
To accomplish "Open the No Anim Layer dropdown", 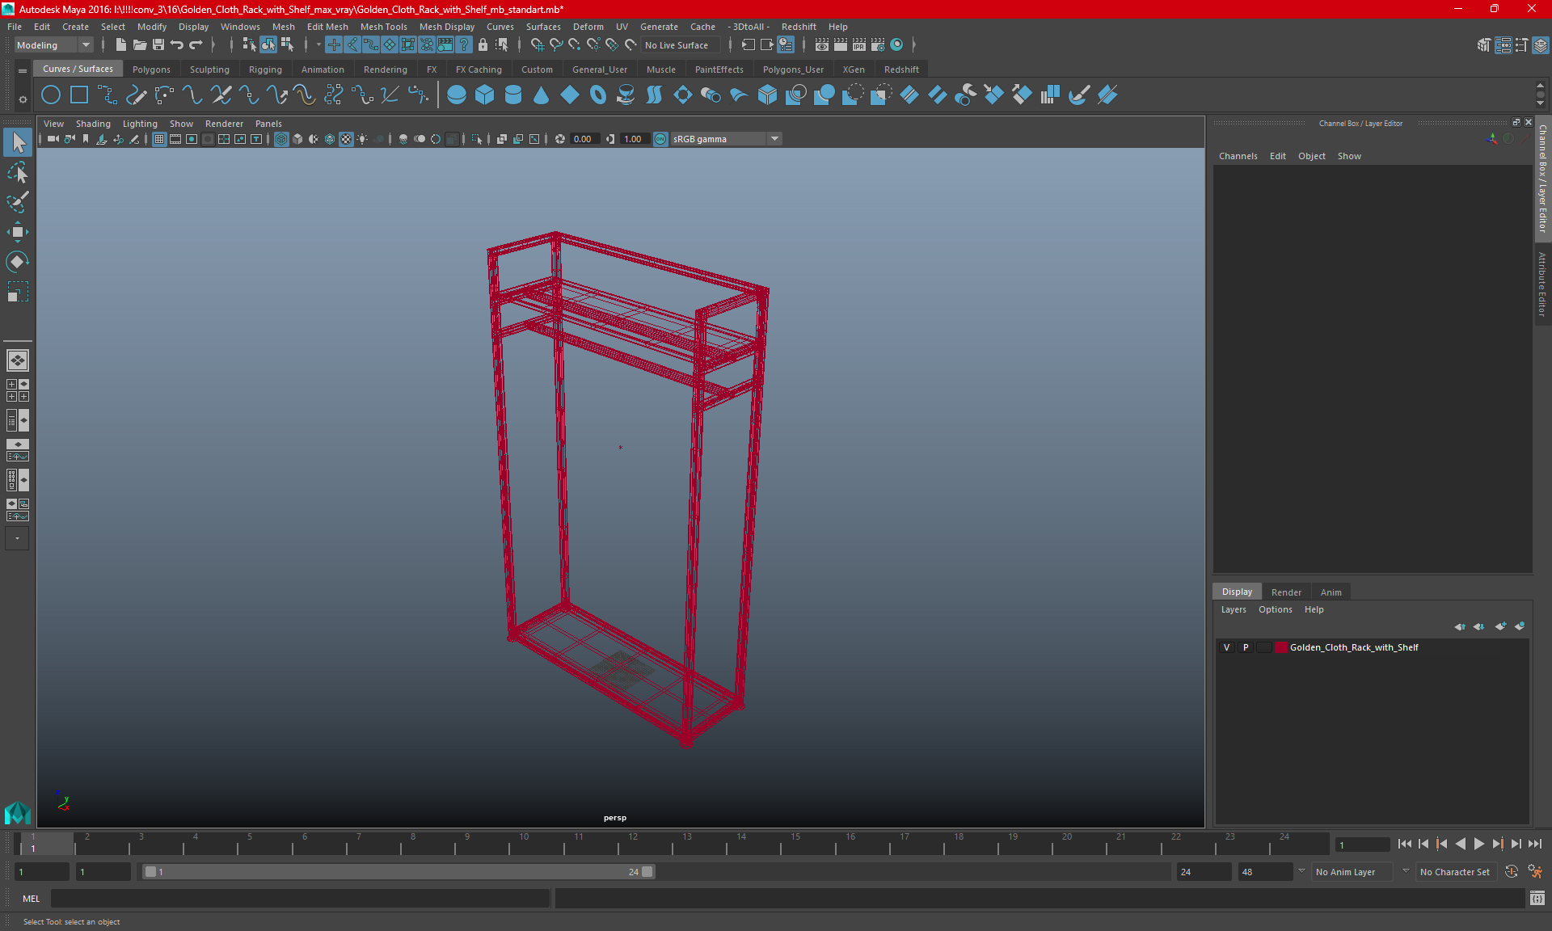I will (x=1352, y=872).
